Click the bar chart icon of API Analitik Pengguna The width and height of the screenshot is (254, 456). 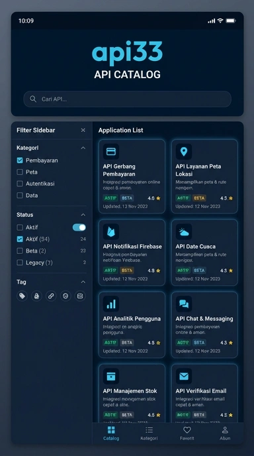tap(111, 304)
